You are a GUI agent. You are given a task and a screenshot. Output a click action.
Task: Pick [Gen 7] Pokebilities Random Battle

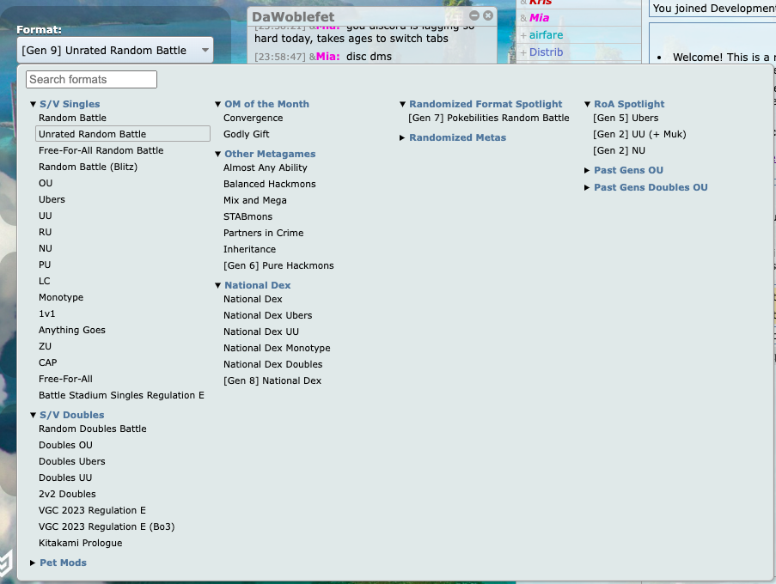(x=488, y=118)
